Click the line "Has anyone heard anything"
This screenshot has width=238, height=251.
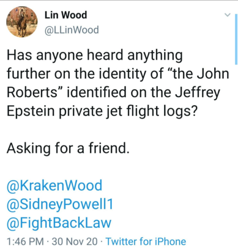pos(95,56)
